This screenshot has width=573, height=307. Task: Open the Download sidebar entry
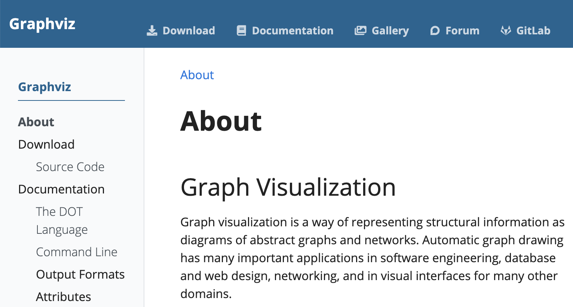(x=46, y=144)
